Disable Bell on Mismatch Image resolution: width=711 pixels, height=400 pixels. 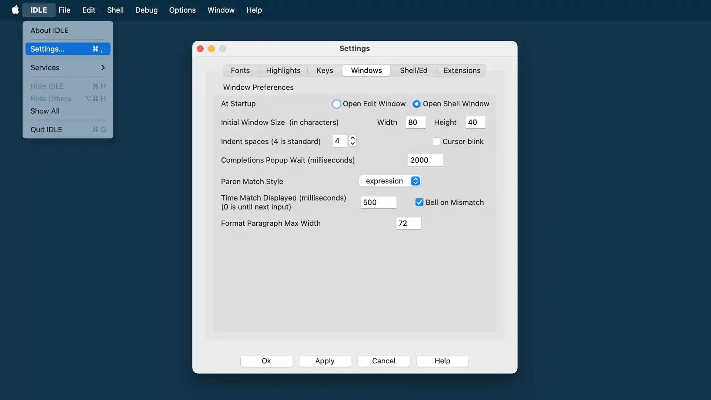pos(419,202)
